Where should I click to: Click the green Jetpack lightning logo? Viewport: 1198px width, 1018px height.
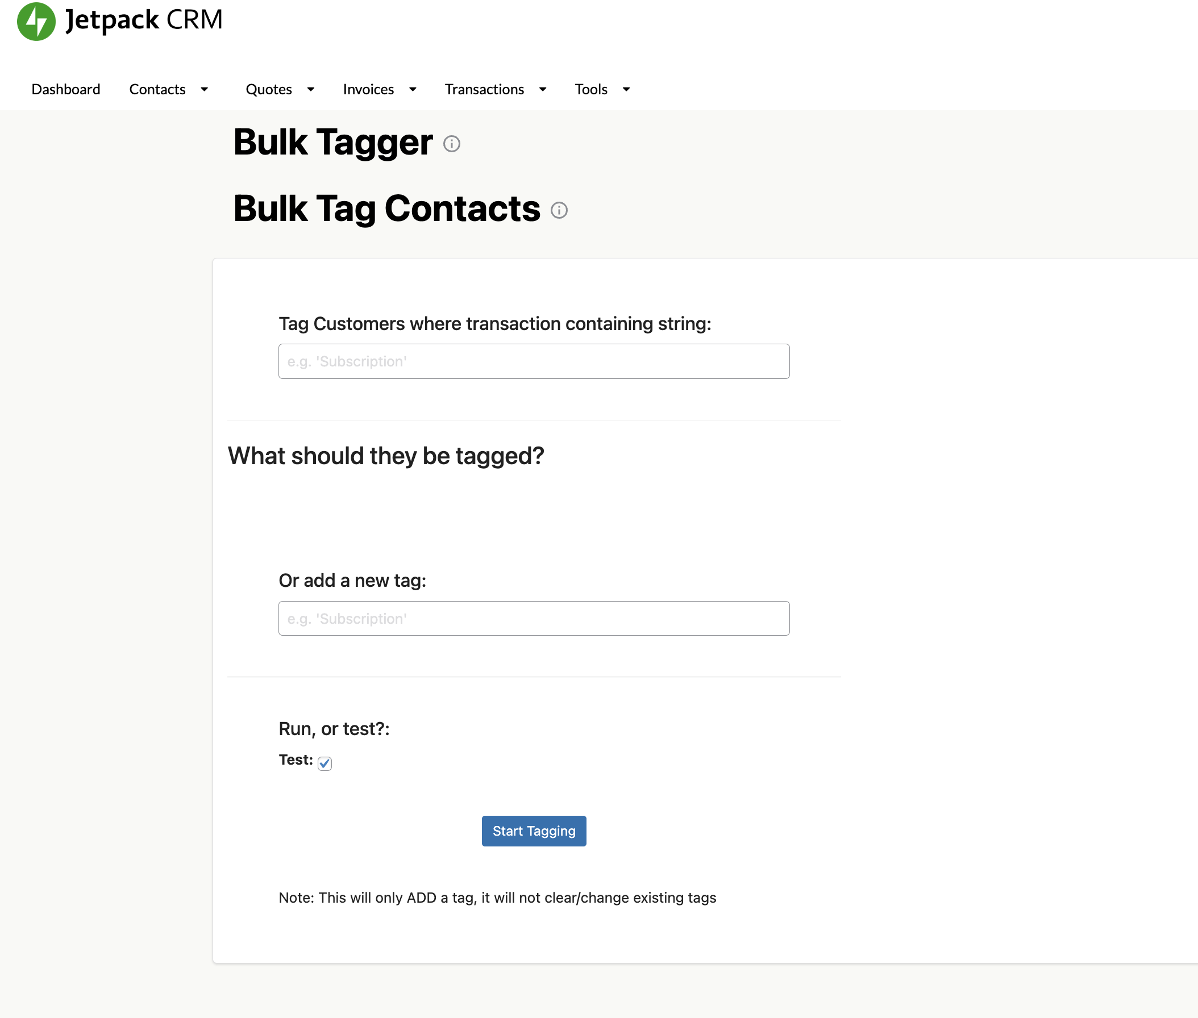pos(36,22)
